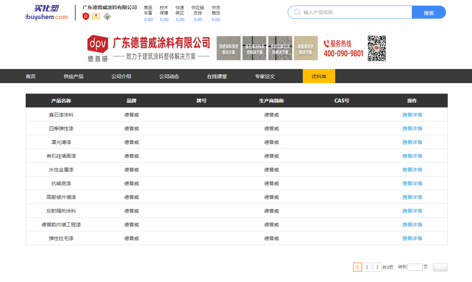Click the 共3页 page count text
Image resolution: width=472 pixels, height=282 pixels.
[388, 267]
